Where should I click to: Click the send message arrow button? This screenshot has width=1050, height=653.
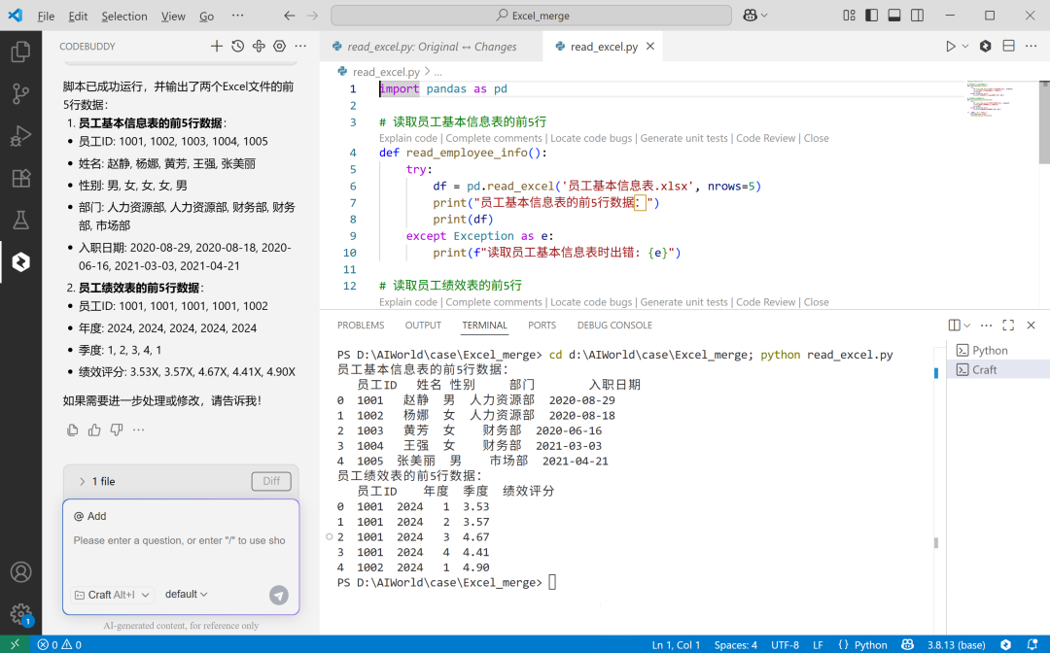(279, 595)
